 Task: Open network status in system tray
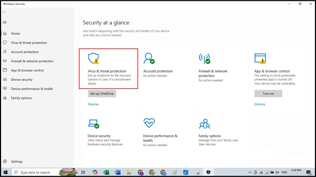[261, 172]
